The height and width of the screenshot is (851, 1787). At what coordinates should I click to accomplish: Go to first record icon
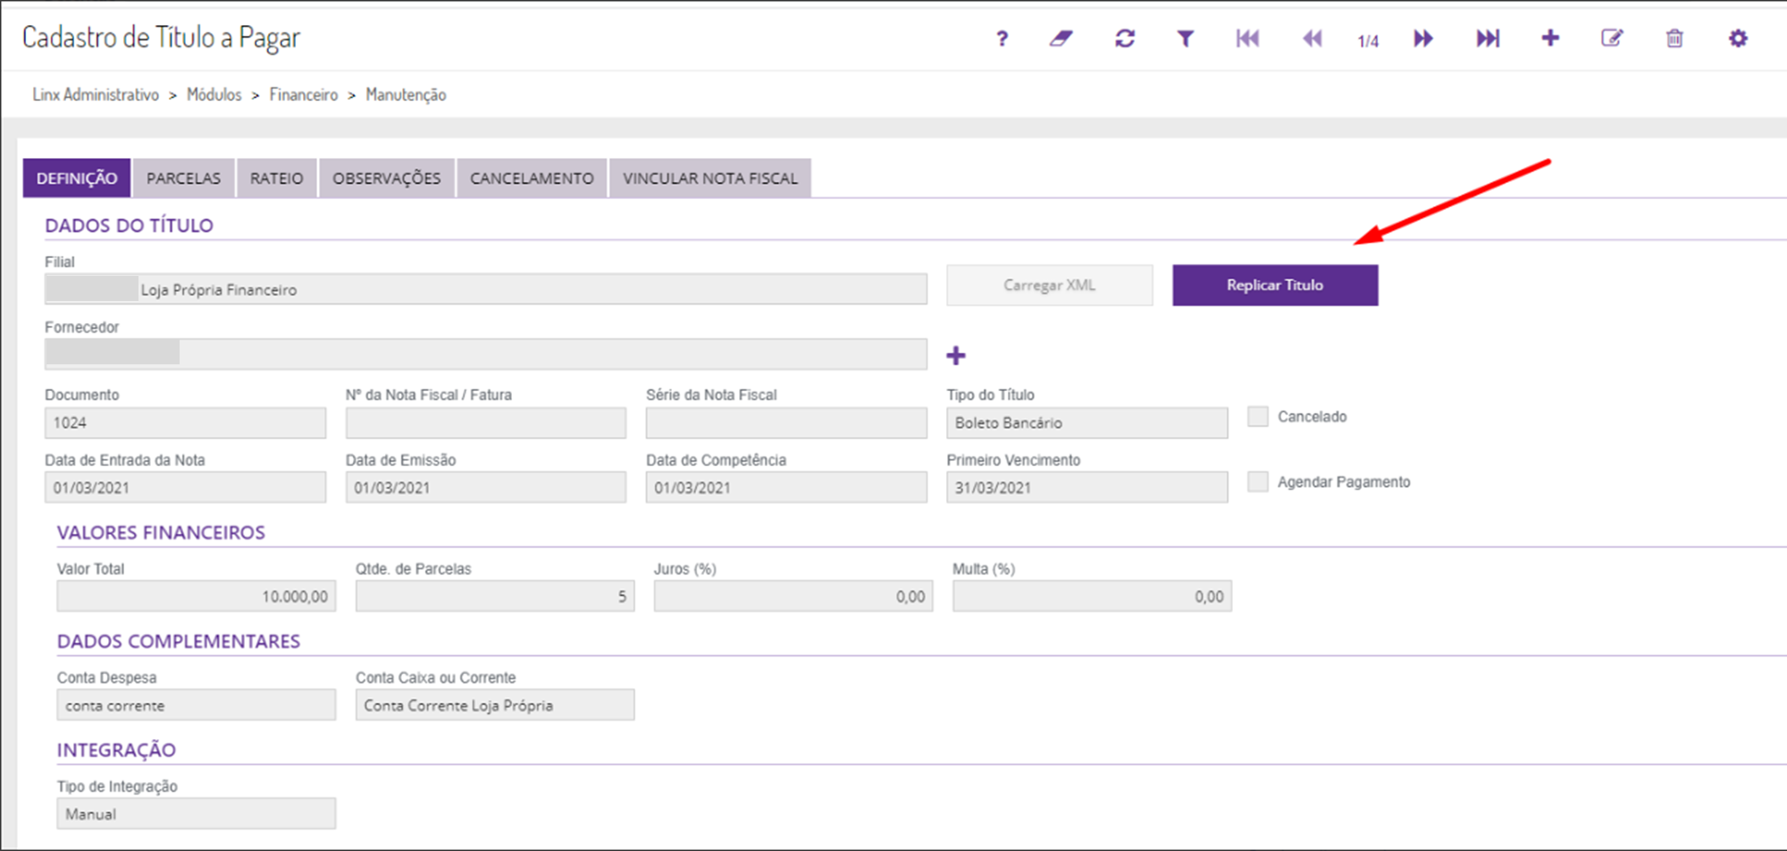click(1247, 38)
